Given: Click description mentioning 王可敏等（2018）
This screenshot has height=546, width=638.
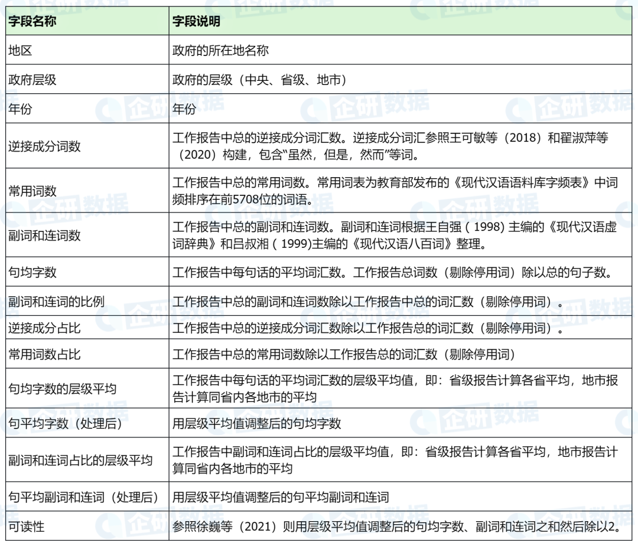Looking at the screenshot, I should pos(401,146).
